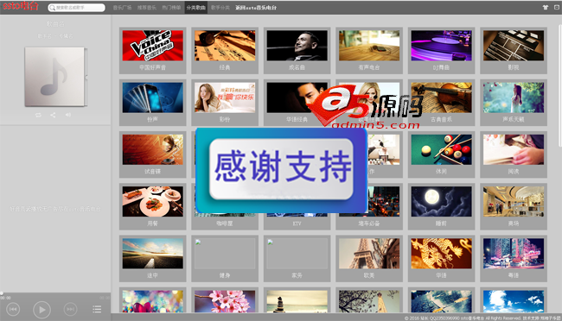Select the DJ舞曲 turntable category

(441, 50)
